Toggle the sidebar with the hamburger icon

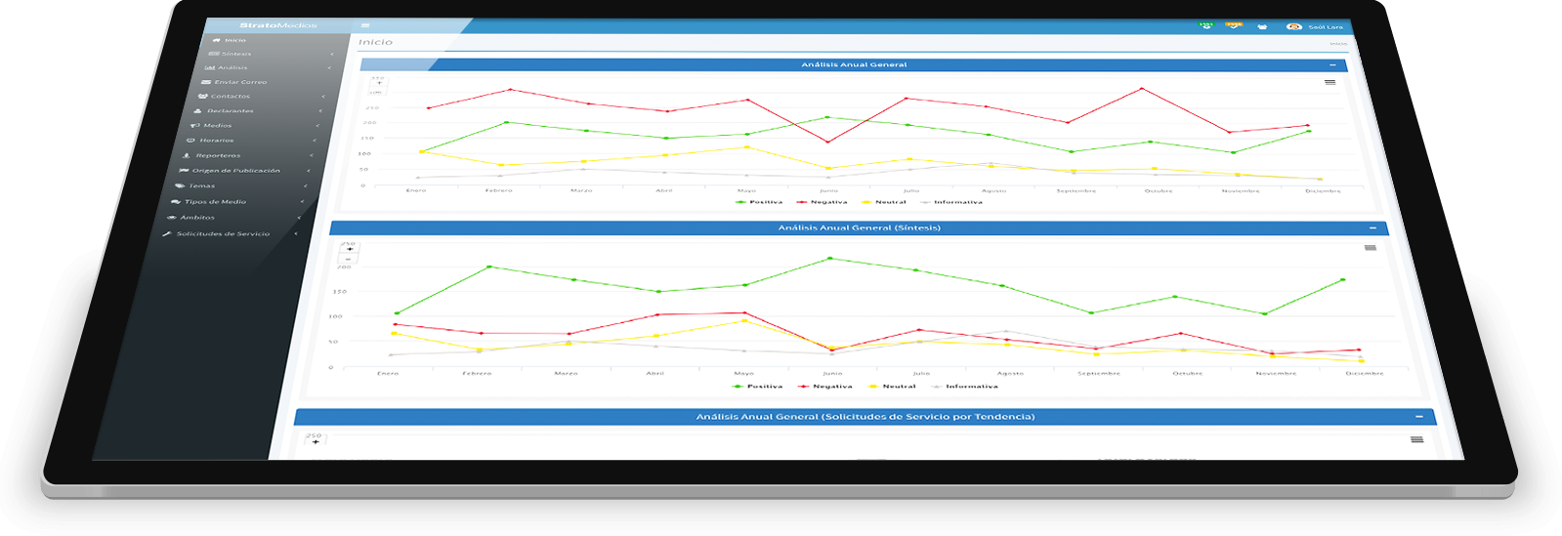[x=365, y=26]
